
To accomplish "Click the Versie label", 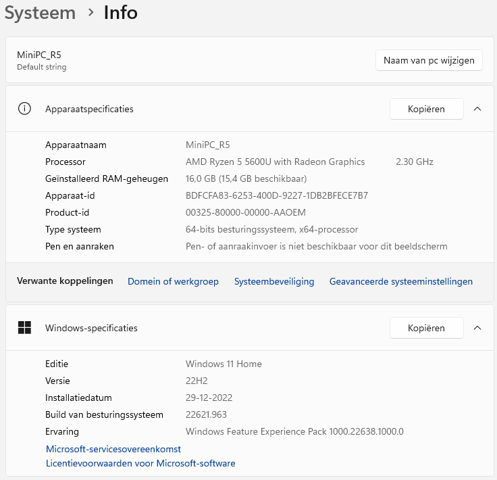I will [57, 381].
